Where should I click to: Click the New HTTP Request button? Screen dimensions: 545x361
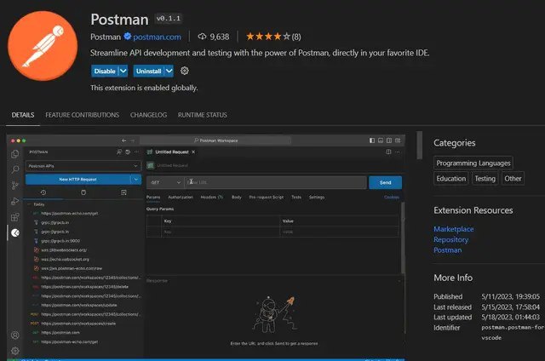pos(77,180)
